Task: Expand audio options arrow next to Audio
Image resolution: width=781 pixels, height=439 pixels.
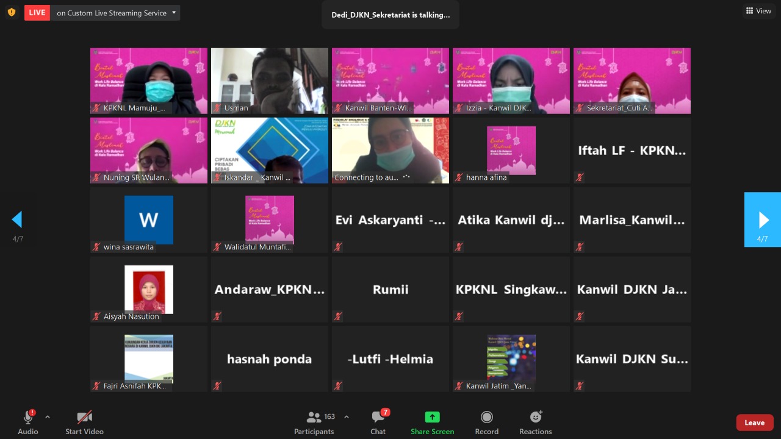Action: (x=48, y=417)
